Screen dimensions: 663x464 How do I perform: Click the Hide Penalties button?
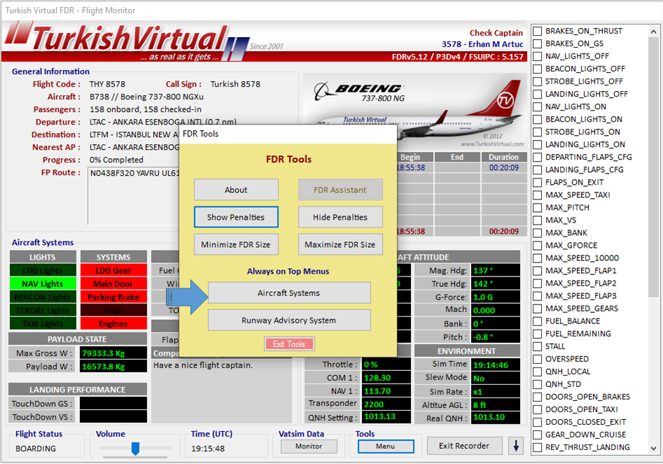click(340, 217)
